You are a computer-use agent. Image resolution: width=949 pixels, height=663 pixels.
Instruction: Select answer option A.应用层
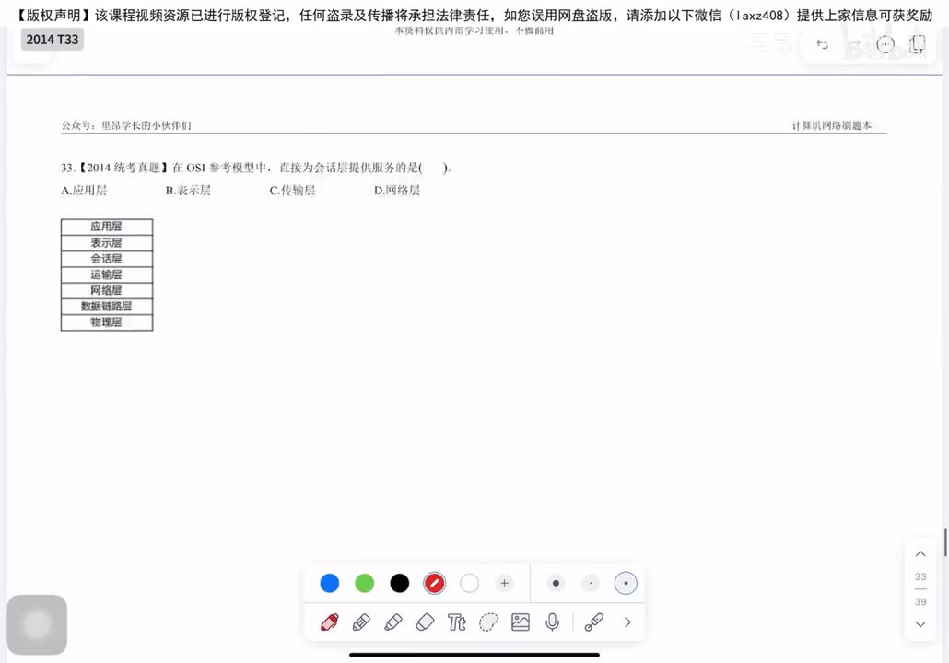click(84, 190)
